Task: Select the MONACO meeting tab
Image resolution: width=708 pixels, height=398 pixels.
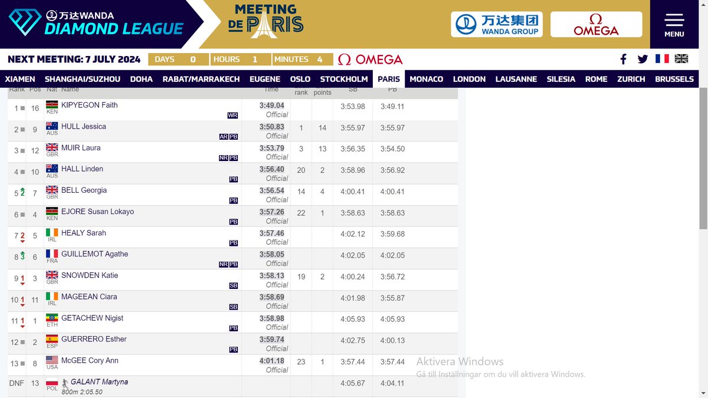Action: [x=427, y=79]
